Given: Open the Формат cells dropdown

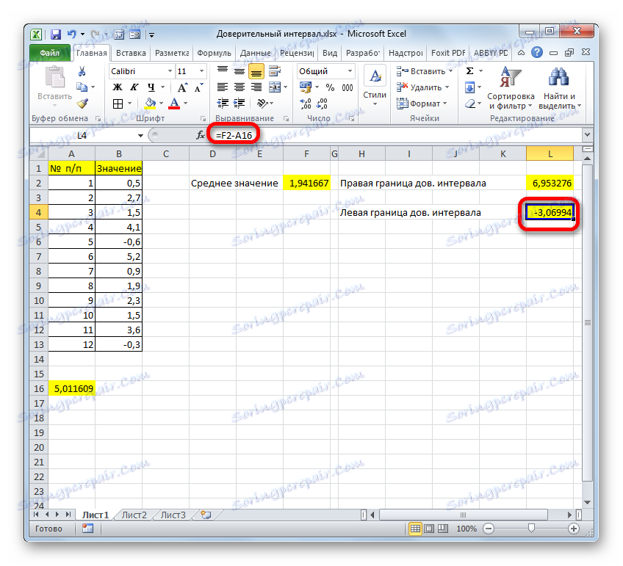Looking at the screenshot, I should click(x=422, y=104).
